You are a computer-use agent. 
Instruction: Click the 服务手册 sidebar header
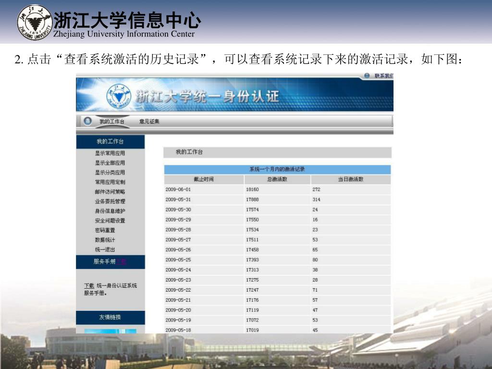(x=111, y=262)
